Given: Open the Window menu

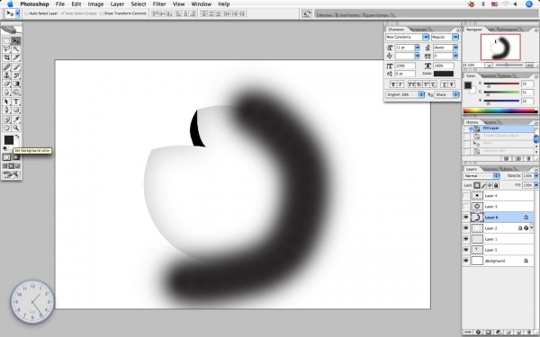Looking at the screenshot, I should 201,4.
